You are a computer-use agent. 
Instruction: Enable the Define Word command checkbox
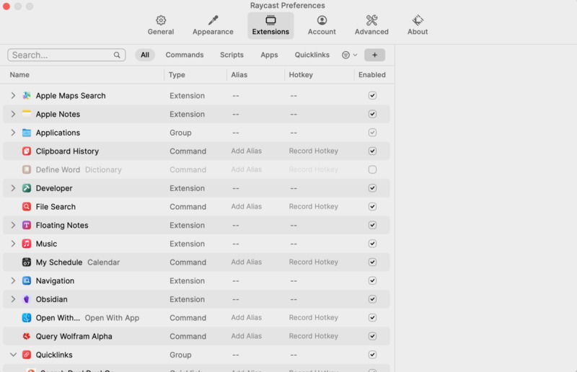click(372, 169)
